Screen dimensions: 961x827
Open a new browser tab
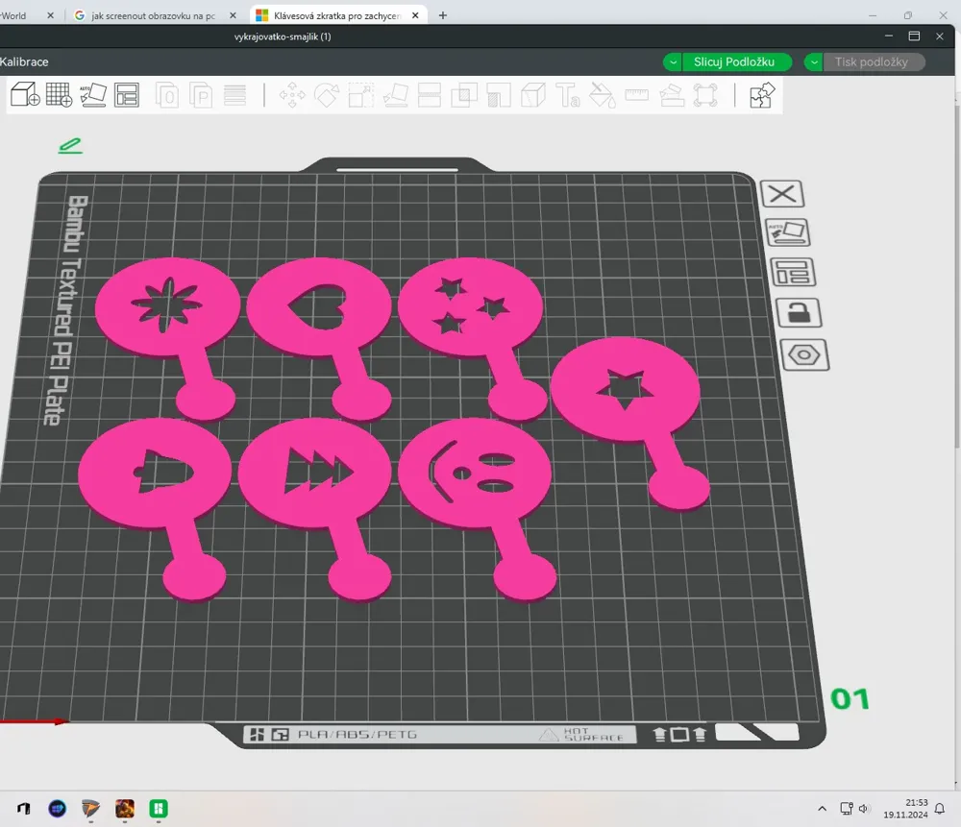[x=442, y=15]
